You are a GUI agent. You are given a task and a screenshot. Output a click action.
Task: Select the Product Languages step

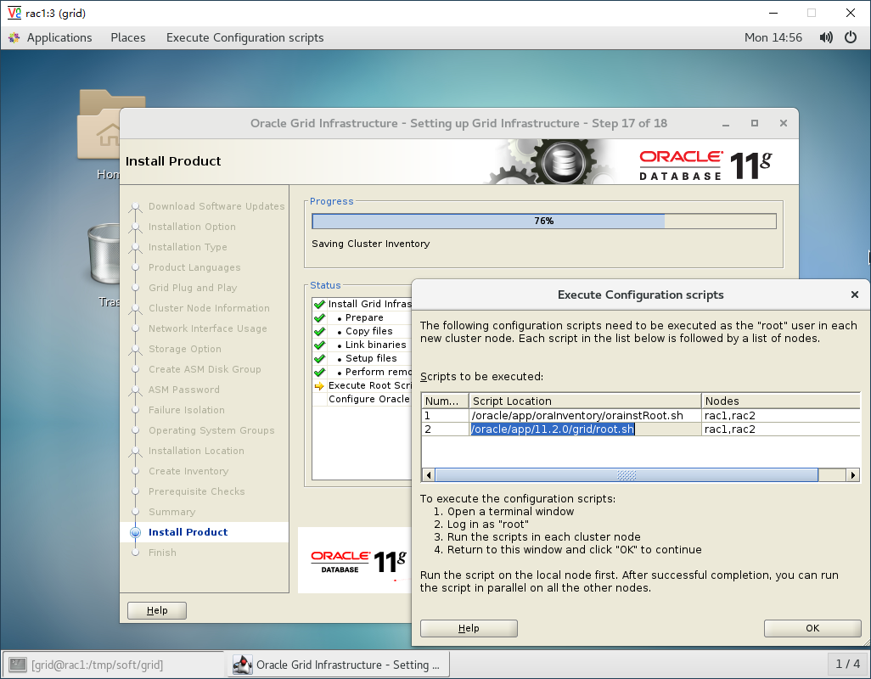(194, 267)
